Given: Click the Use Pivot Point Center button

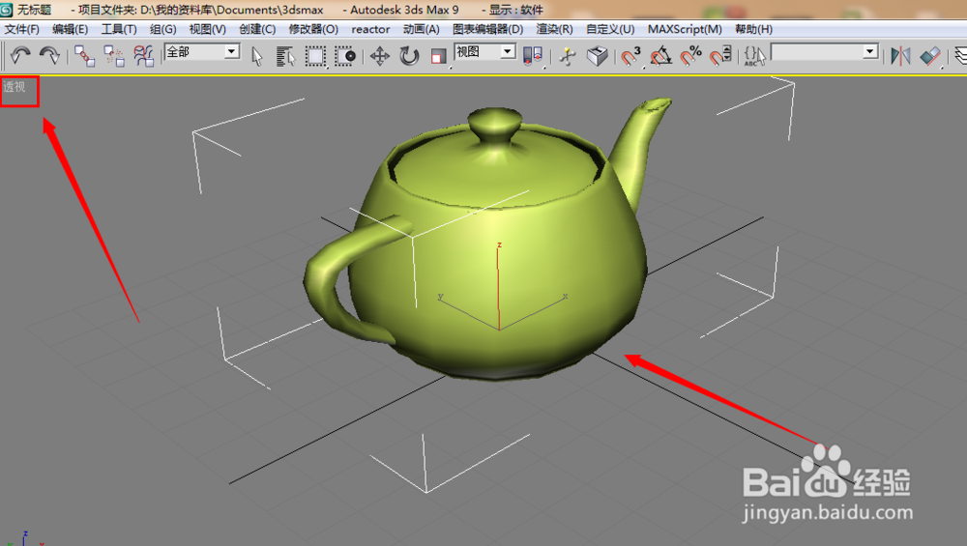Looking at the screenshot, I should point(533,56).
